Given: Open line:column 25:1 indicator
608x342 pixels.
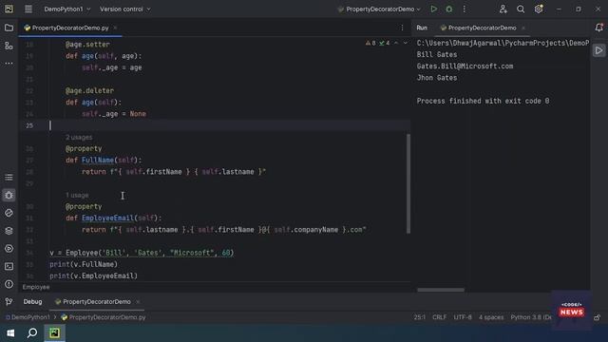Looking at the screenshot, I should (x=420, y=317).
